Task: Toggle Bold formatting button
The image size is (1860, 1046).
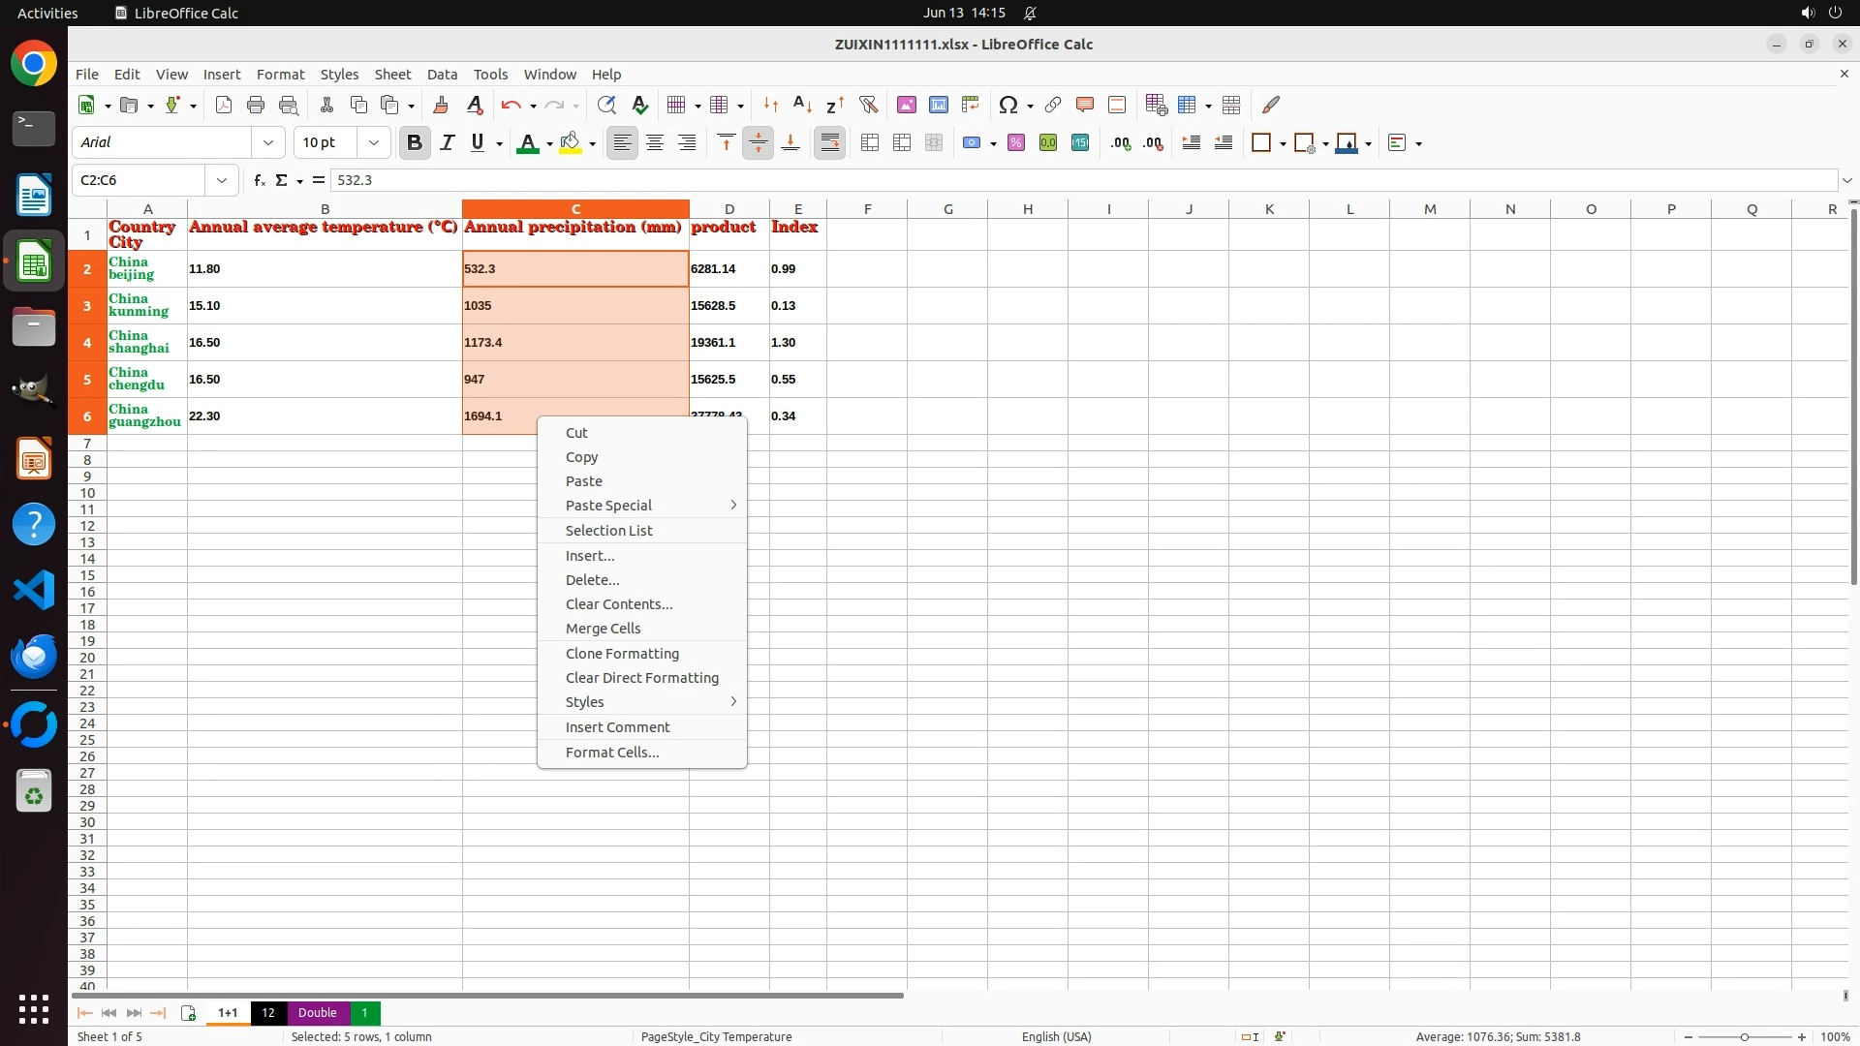Action: pyautogui.click(x=415, y=143)
